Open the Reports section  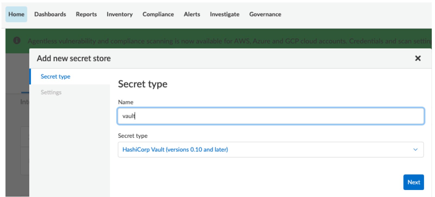[86, 14]
